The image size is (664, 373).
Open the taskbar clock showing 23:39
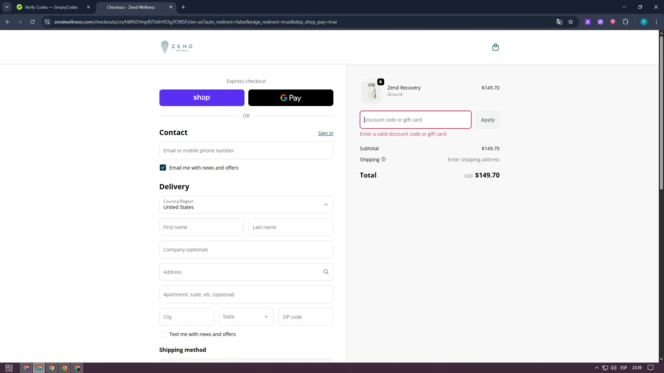pyautogui.click(x=637, y=368)
